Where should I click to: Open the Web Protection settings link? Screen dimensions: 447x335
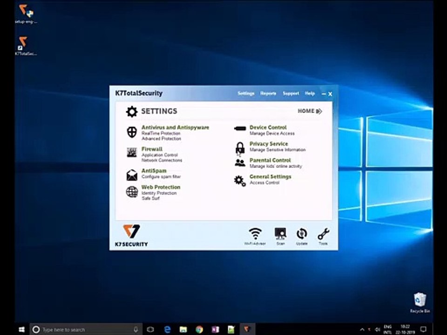pos(161,187)
